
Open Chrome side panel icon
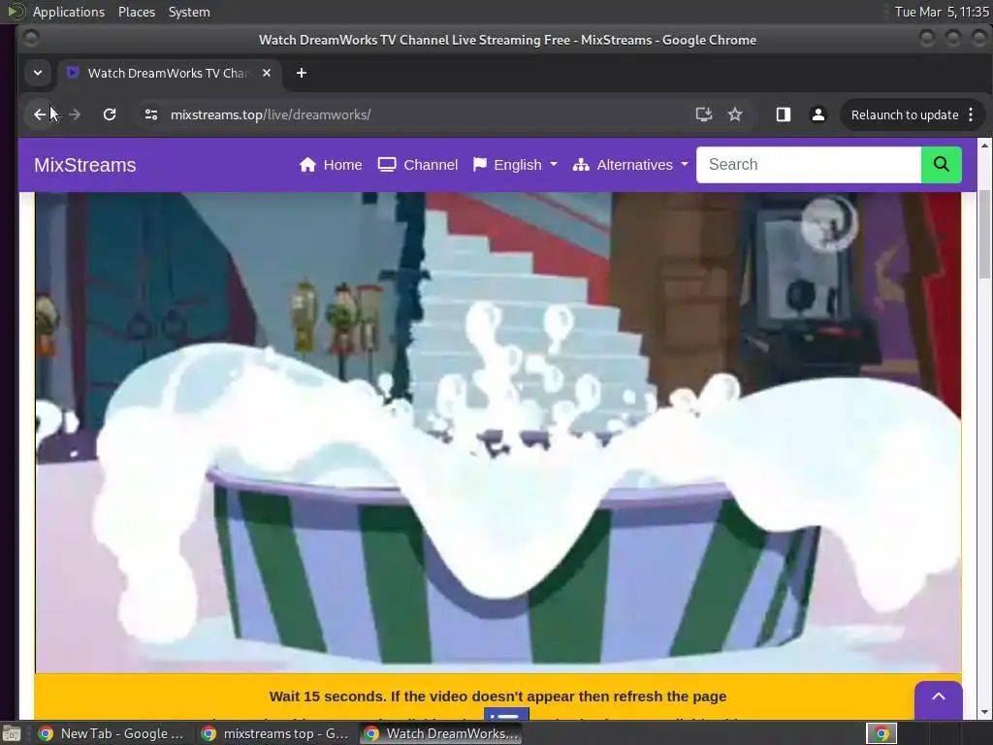[x=784, y=114]
